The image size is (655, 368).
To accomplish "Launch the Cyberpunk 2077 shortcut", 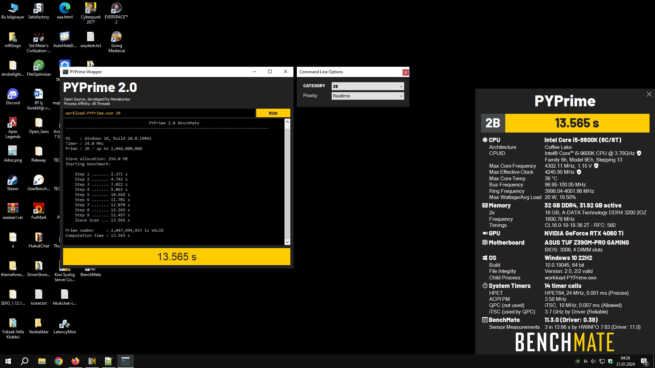I will point(90,13).
